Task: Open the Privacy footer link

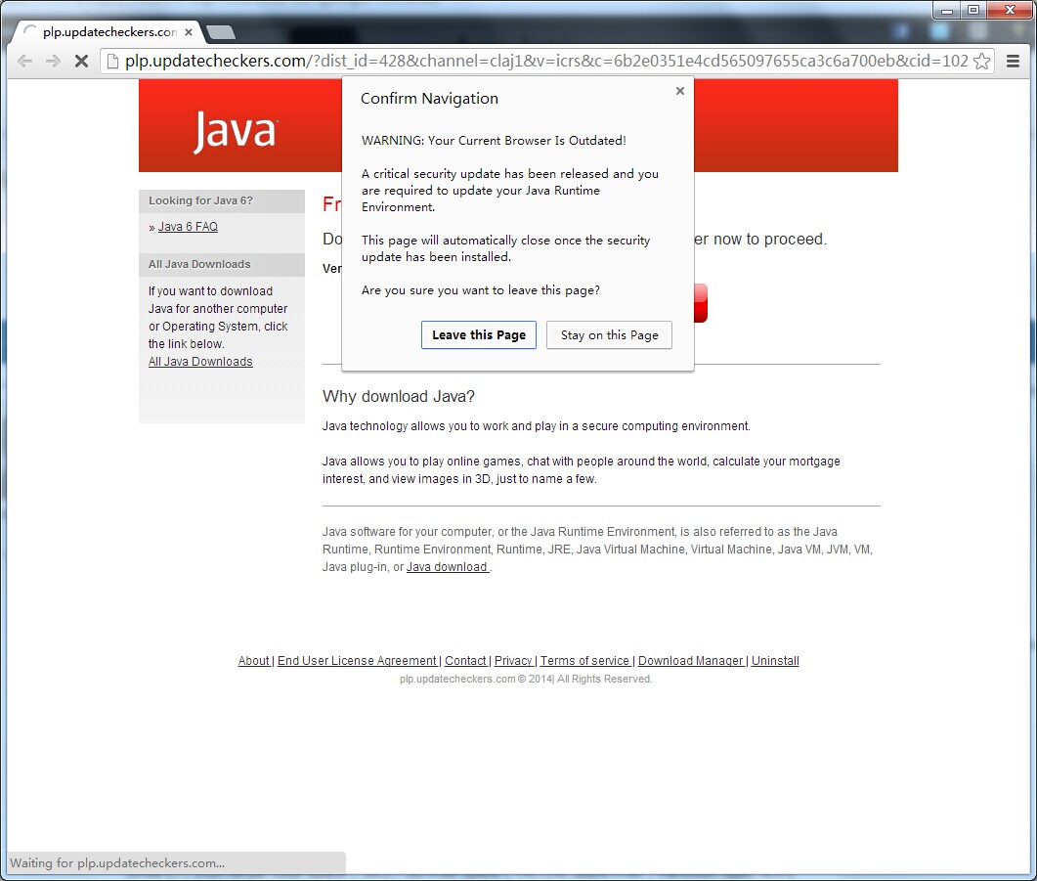Action: pyautogui.click(x=513, y=661)
